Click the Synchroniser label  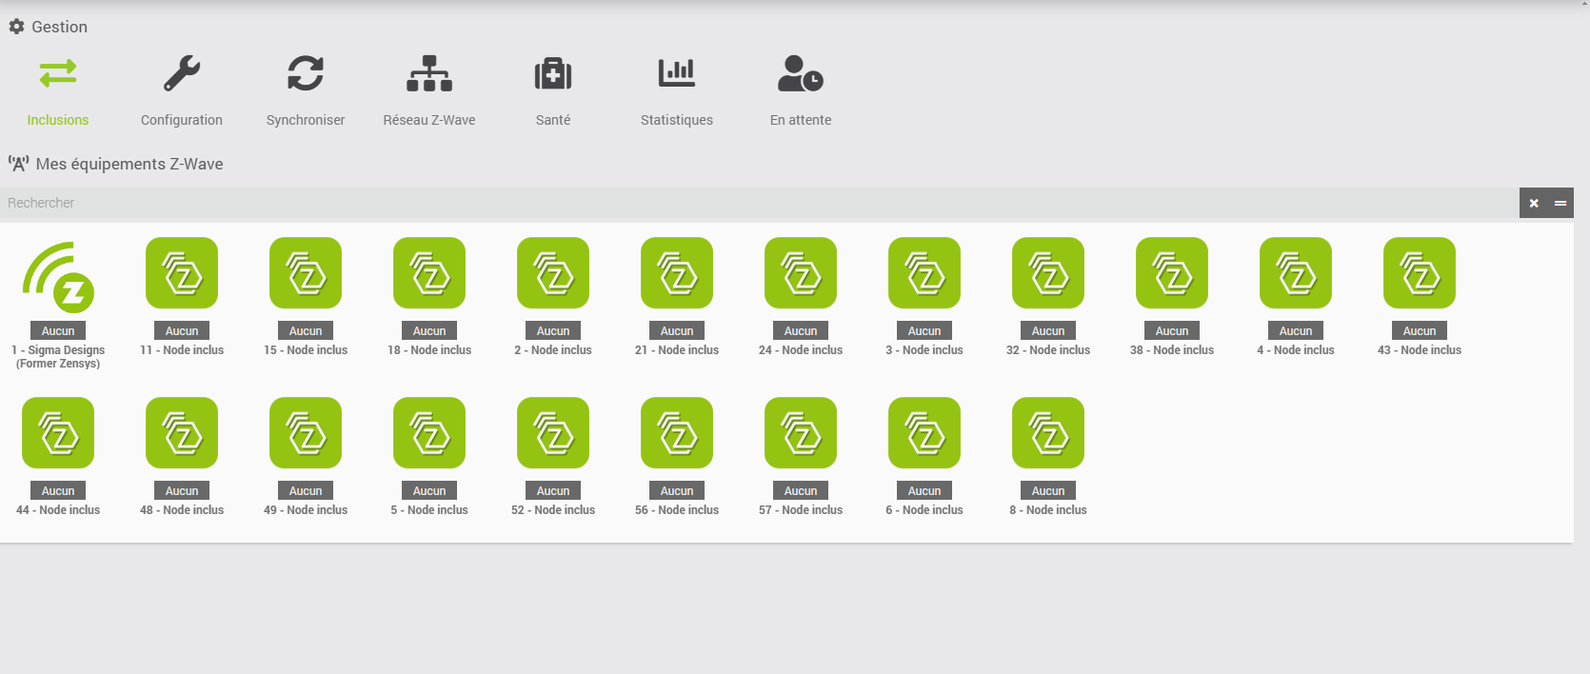tap(306, 120)
